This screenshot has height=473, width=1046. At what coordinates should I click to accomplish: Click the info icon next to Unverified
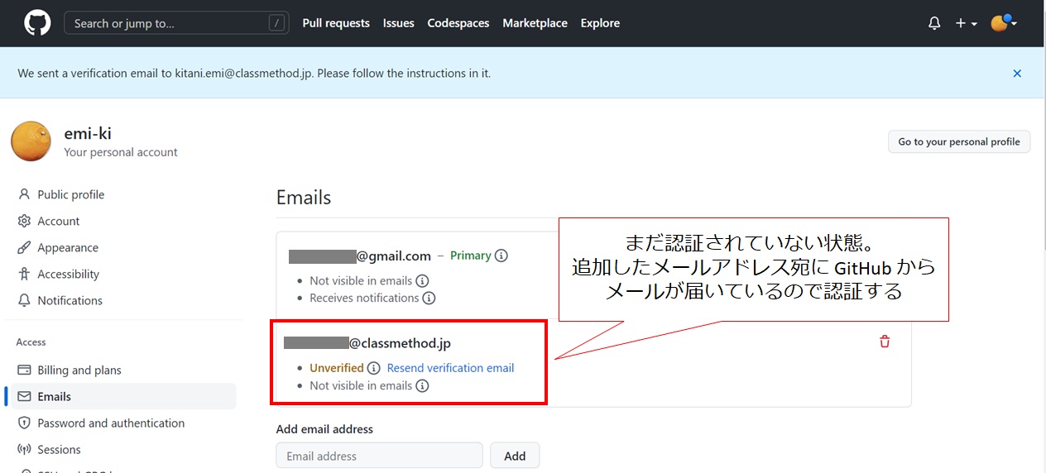click(374, 368)
